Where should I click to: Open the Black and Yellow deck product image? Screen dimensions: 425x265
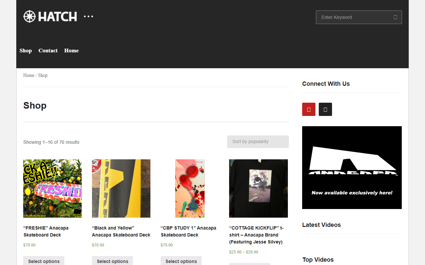tap(121, 188)
